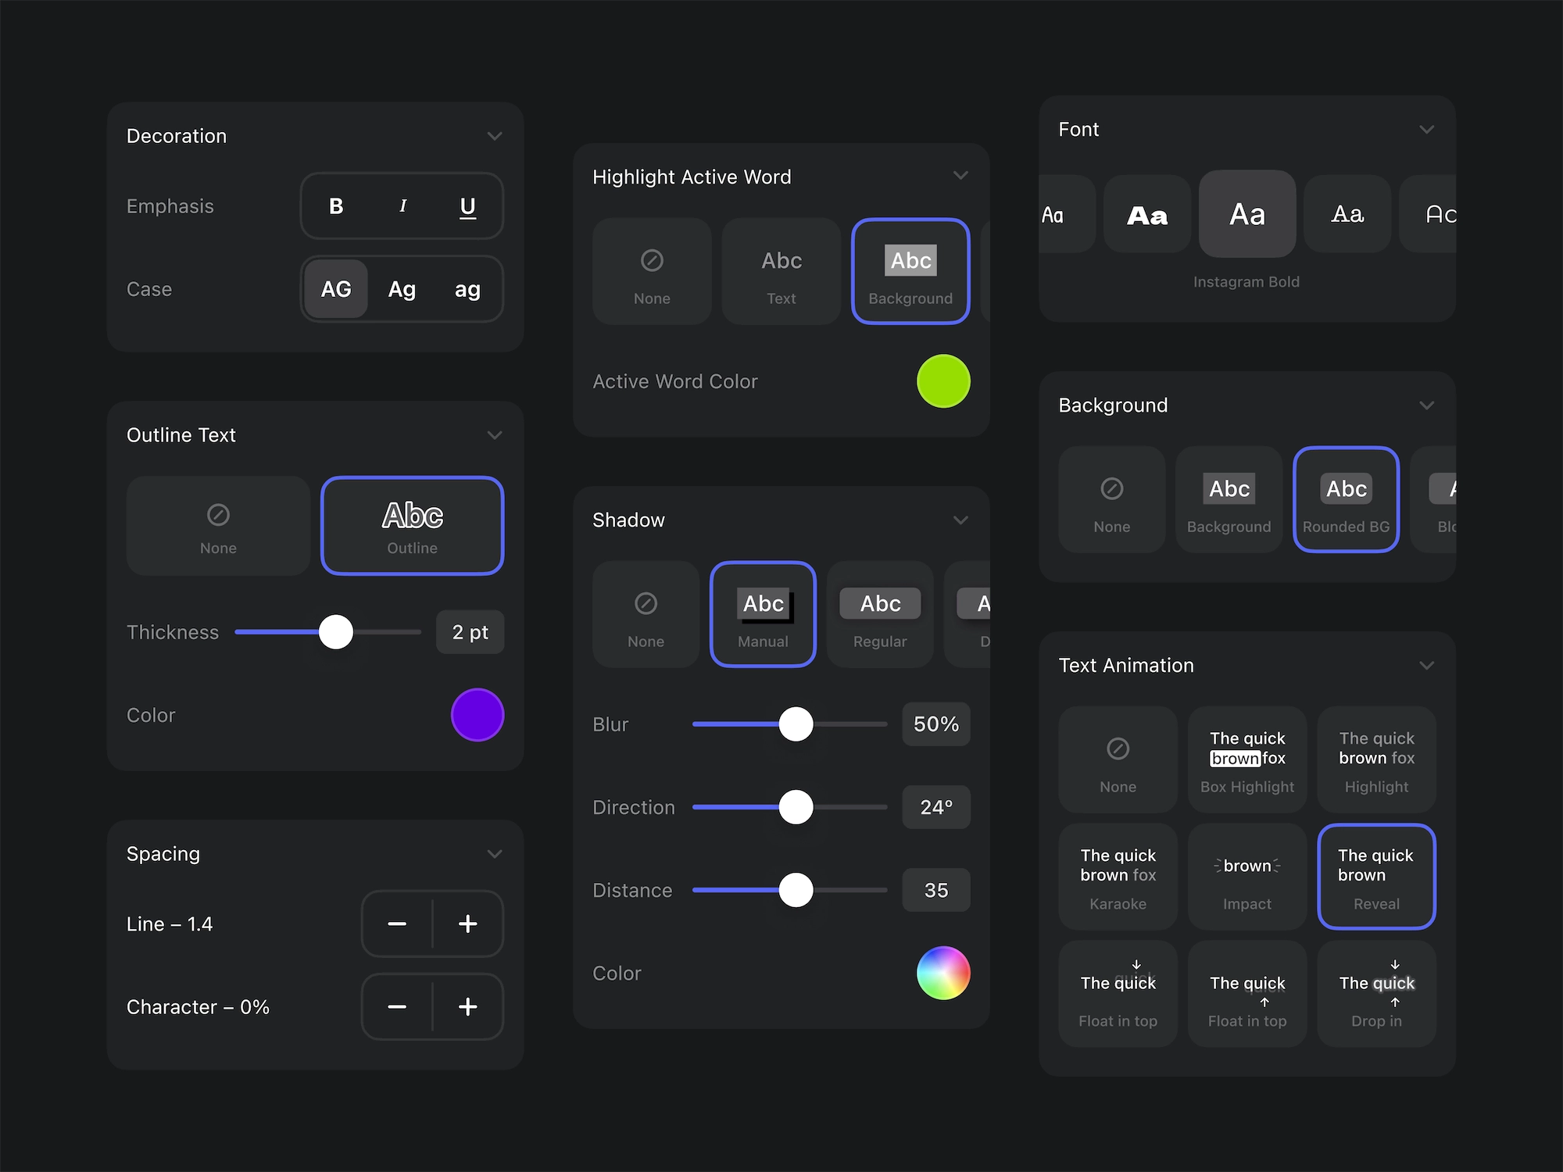
Task: Select None option in Outline Text
Action: pos(218,526)
